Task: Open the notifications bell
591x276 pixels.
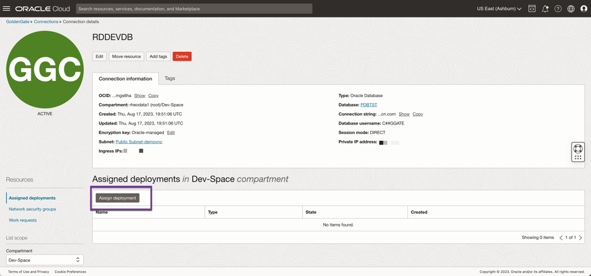Action: tap(545, 9)
